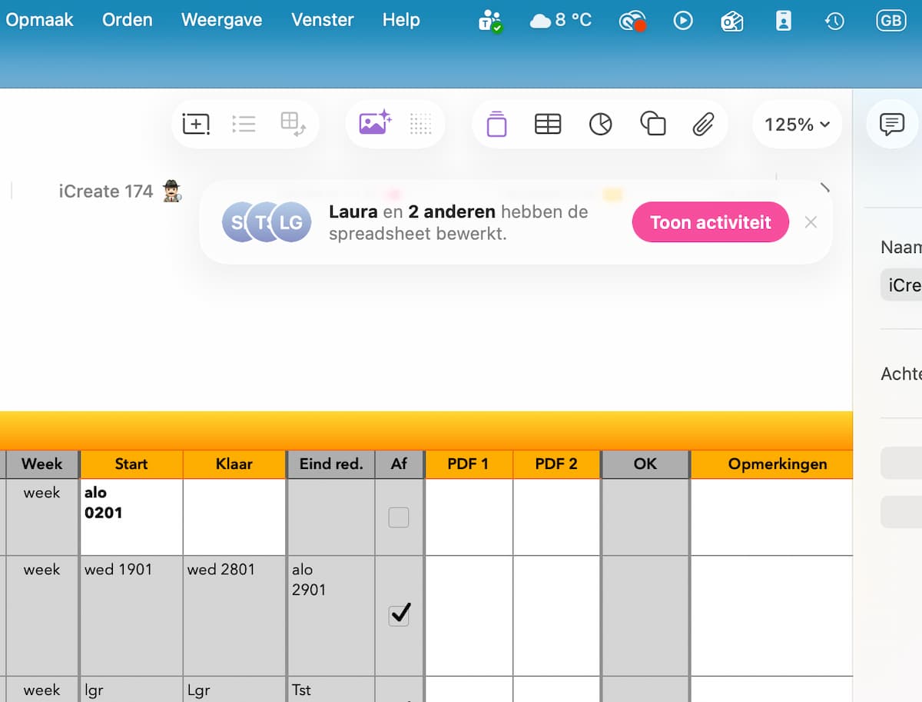922x702 pixels.
Task: Open the comment speech bubble icon
Action: point(891,124)
